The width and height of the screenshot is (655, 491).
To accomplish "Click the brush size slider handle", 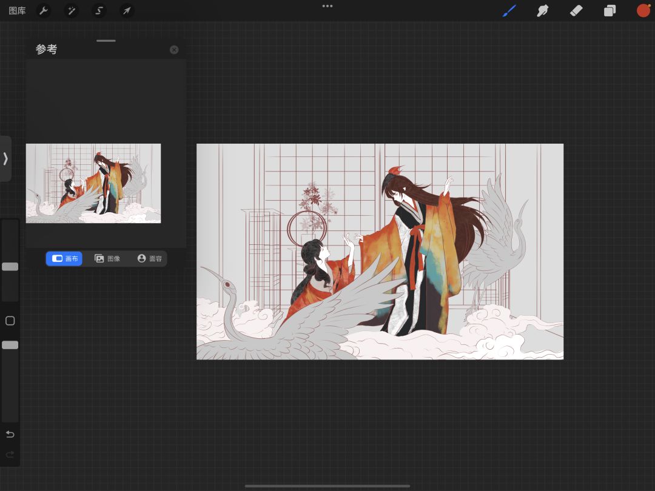I will pyautogui.click(x=10, y=267).
